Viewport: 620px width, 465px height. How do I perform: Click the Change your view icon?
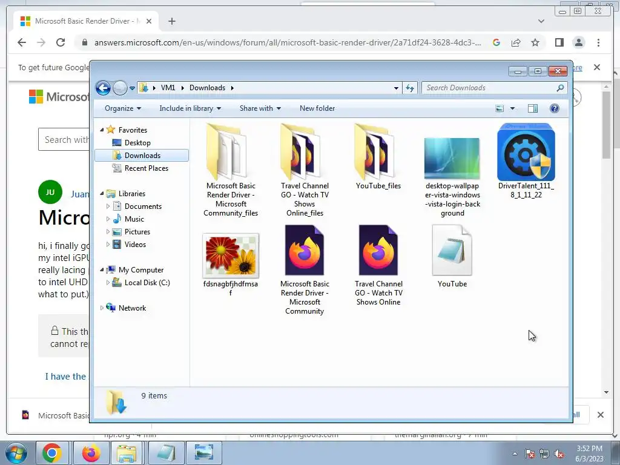500,108
